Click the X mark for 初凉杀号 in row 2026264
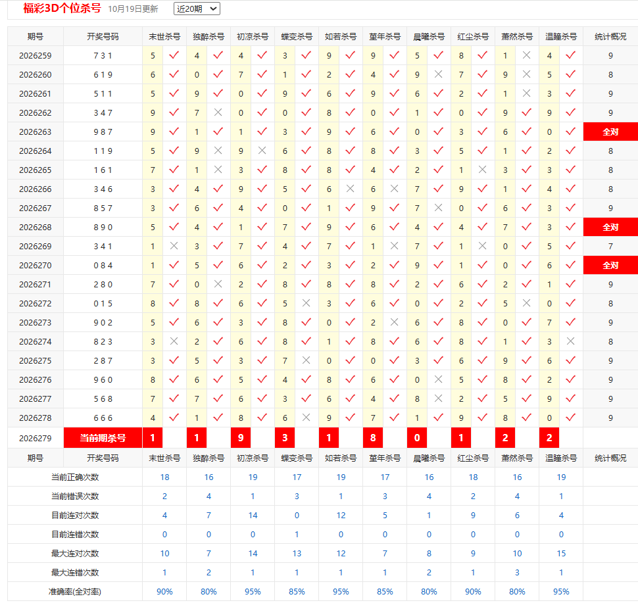This screenshot has height=605, width=638. (262, 151)
